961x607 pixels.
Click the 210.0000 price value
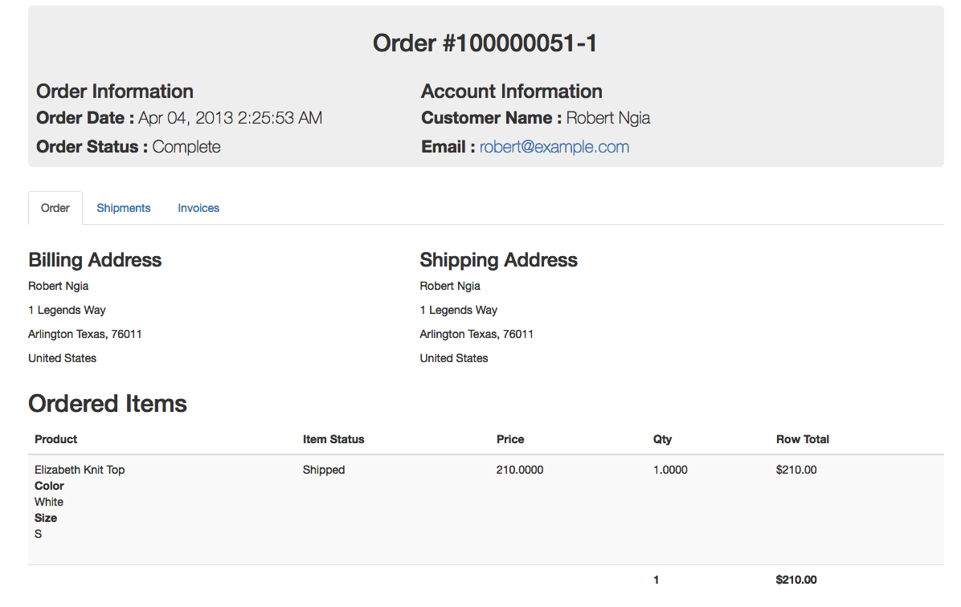[x=520, y=470]
